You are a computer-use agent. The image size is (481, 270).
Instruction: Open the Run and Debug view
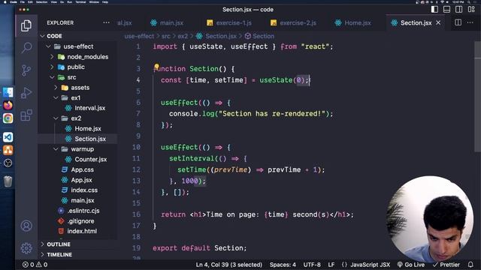[26, 93]
